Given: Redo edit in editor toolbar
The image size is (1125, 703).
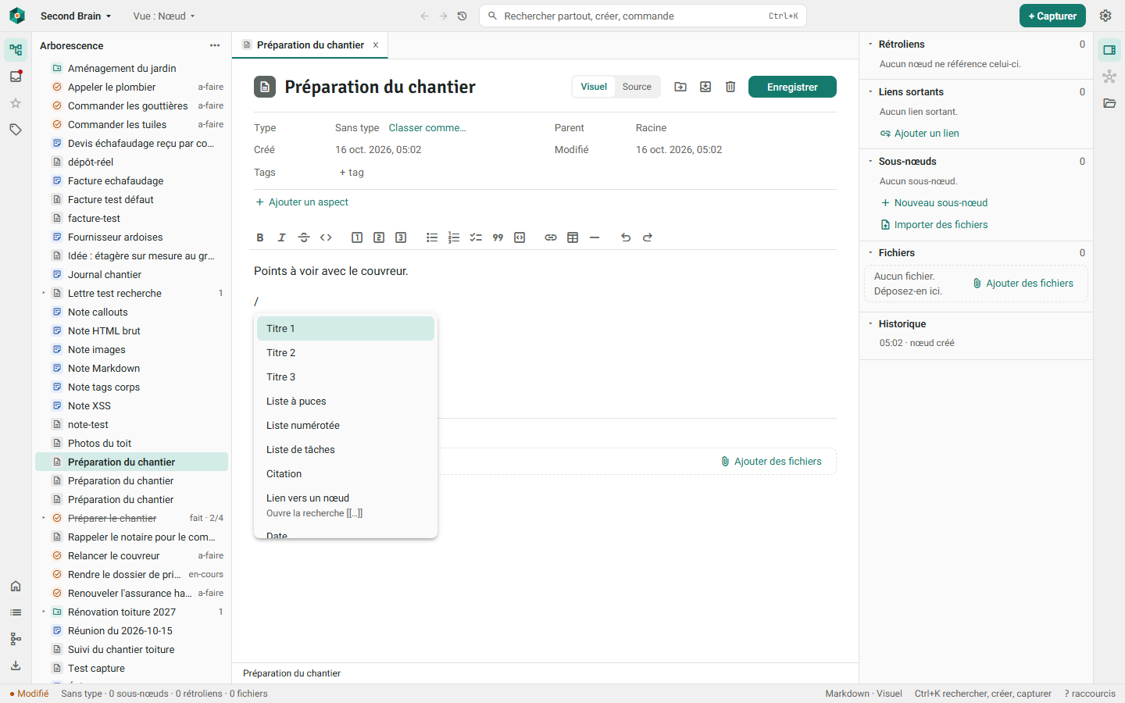Looking at the screenshot, I should point(648,237).
